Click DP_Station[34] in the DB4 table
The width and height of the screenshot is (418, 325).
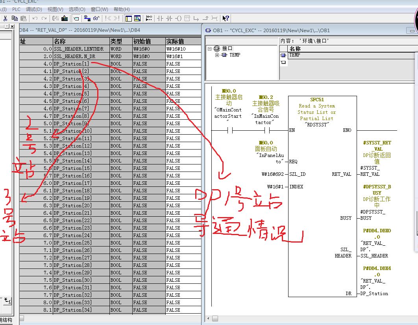[72, 310]
